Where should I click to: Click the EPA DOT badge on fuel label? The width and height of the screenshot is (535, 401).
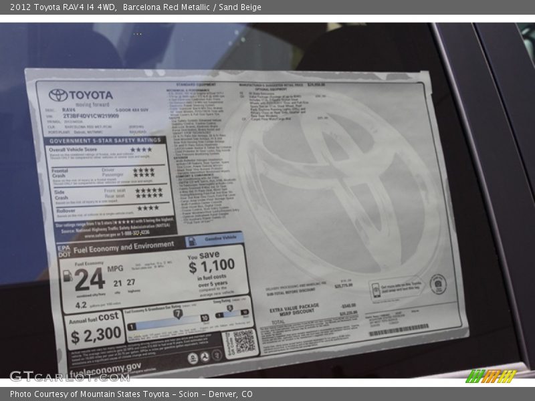point(64,251)
